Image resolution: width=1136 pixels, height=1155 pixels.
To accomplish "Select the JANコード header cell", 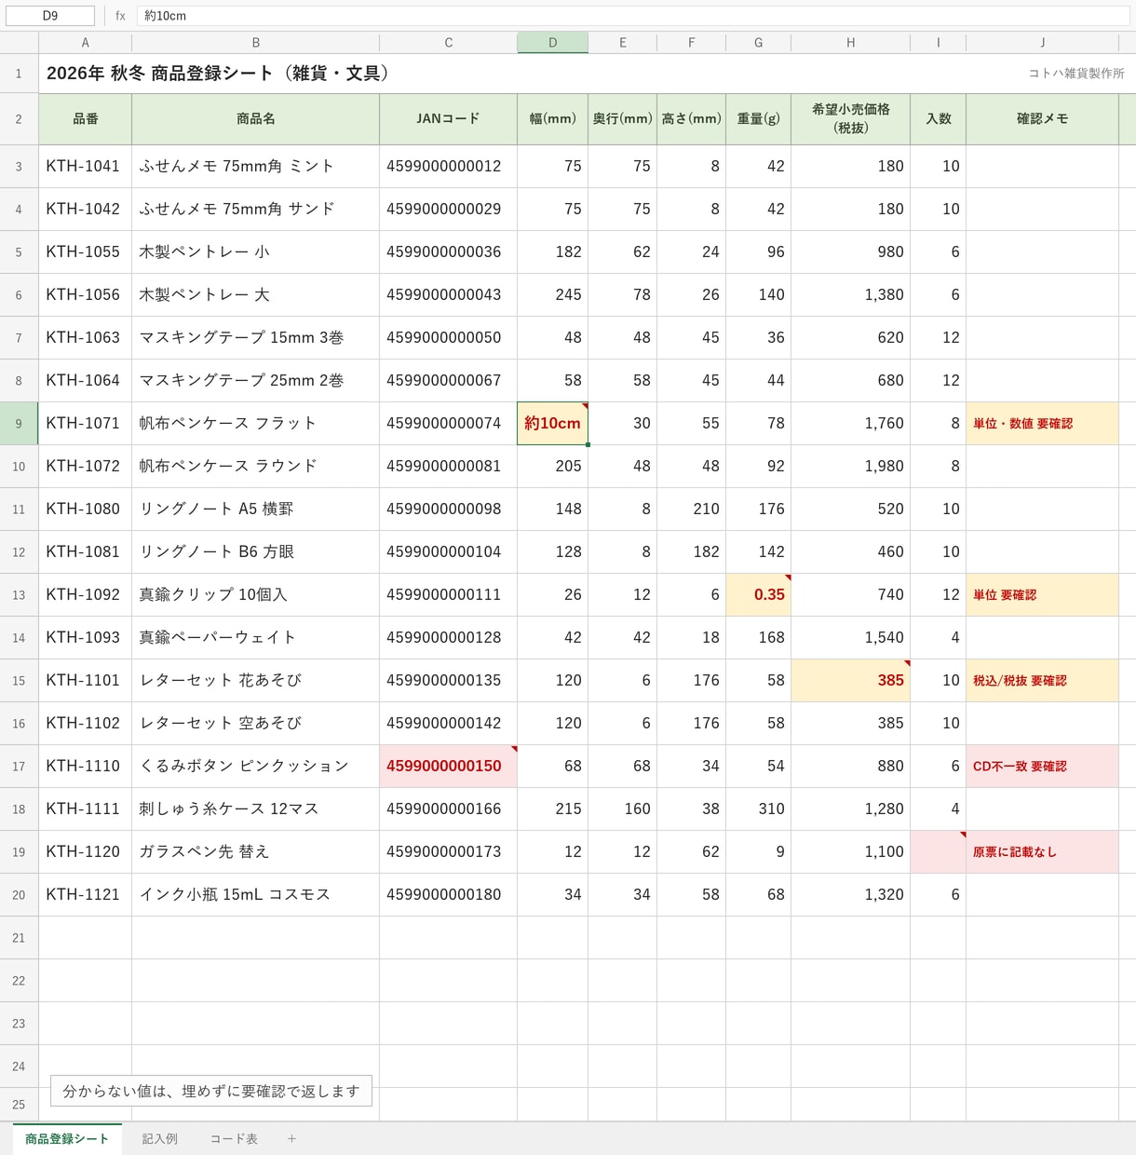I will tap(448, 119).
